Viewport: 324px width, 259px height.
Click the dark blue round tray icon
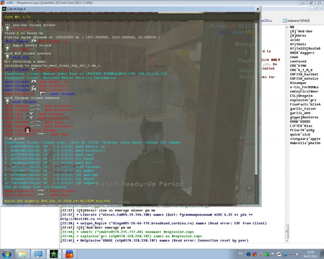(x=249, y=254)
